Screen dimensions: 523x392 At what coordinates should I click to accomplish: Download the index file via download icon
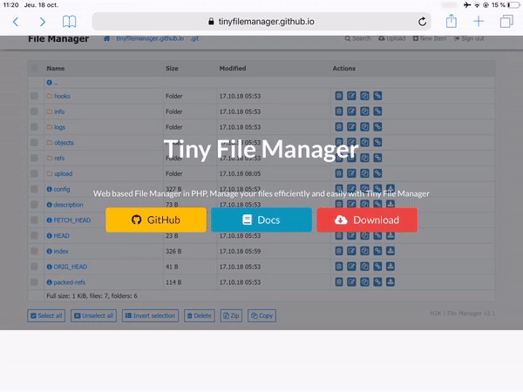click(x=391, y=251)
